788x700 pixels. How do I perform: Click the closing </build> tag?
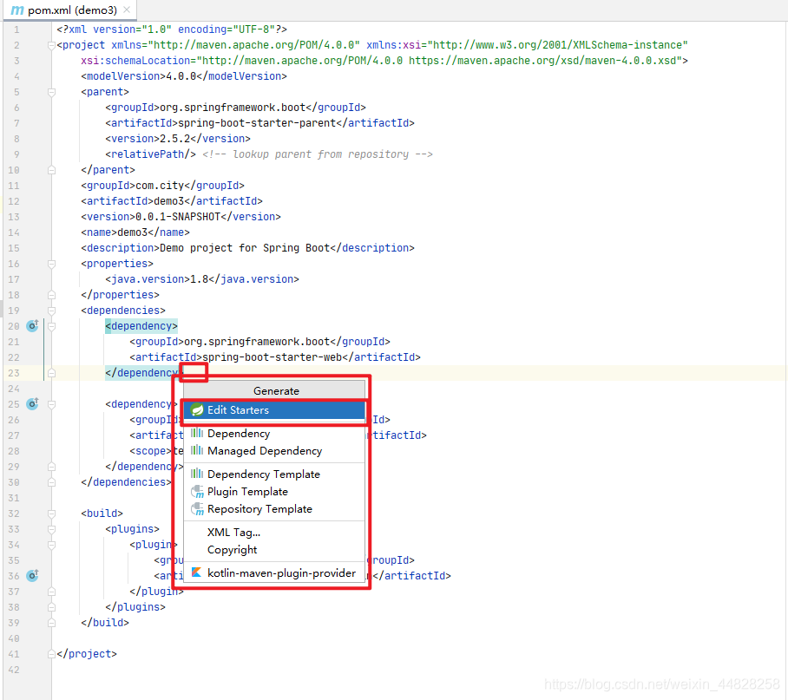pyautogui.click(x=104, y=623)
